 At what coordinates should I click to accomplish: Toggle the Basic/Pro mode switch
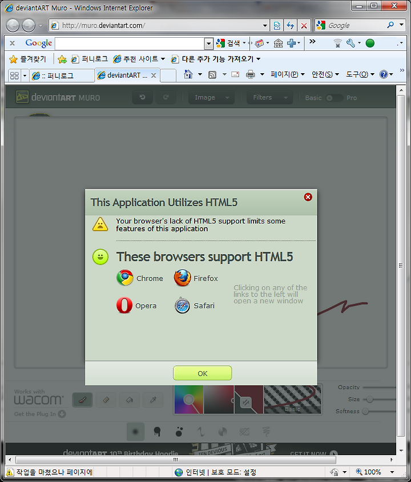pos(334,98)
